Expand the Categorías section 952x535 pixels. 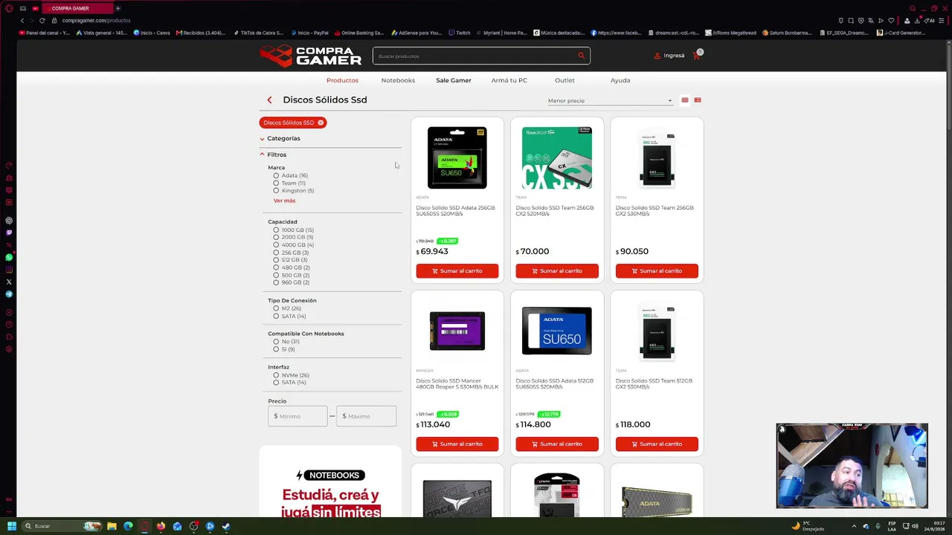280,138
